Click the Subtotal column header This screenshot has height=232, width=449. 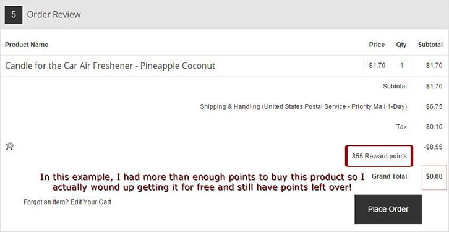pyautogui.click(x=430, y=45)
